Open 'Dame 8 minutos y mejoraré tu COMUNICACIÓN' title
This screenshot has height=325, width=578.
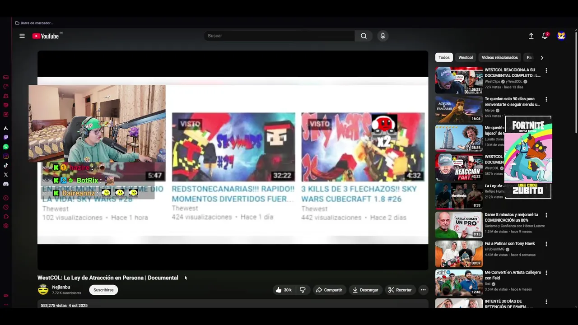pos(511,218)
